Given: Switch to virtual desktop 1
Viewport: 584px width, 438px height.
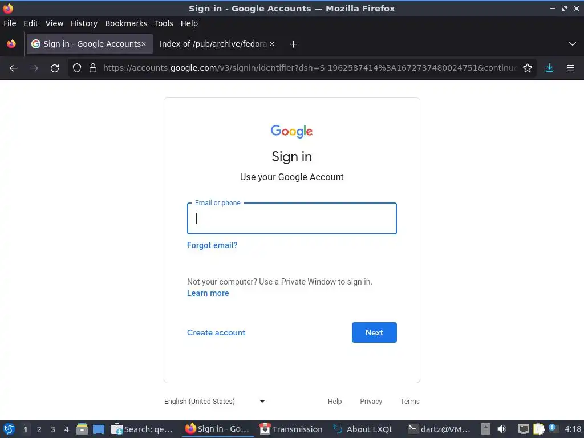Looking at the screenshot, I should coord(25,429).
